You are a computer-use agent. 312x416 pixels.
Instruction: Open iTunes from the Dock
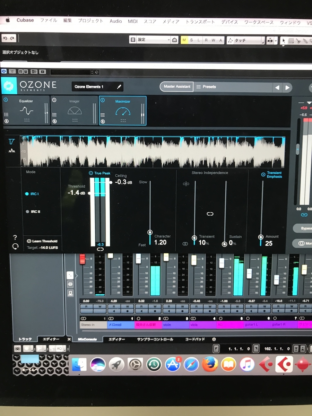coord(247,364)
